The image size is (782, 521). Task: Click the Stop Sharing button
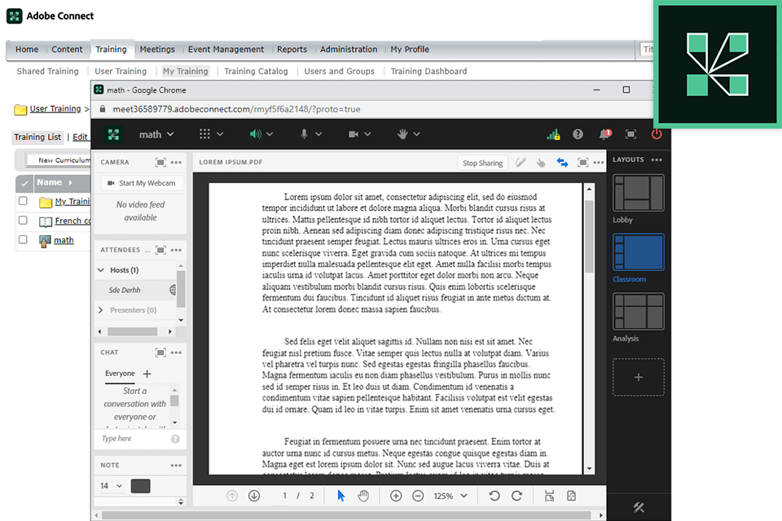coord(482,163)
